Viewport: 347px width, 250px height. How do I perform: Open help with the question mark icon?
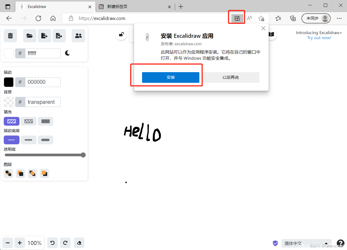[340, 243]
